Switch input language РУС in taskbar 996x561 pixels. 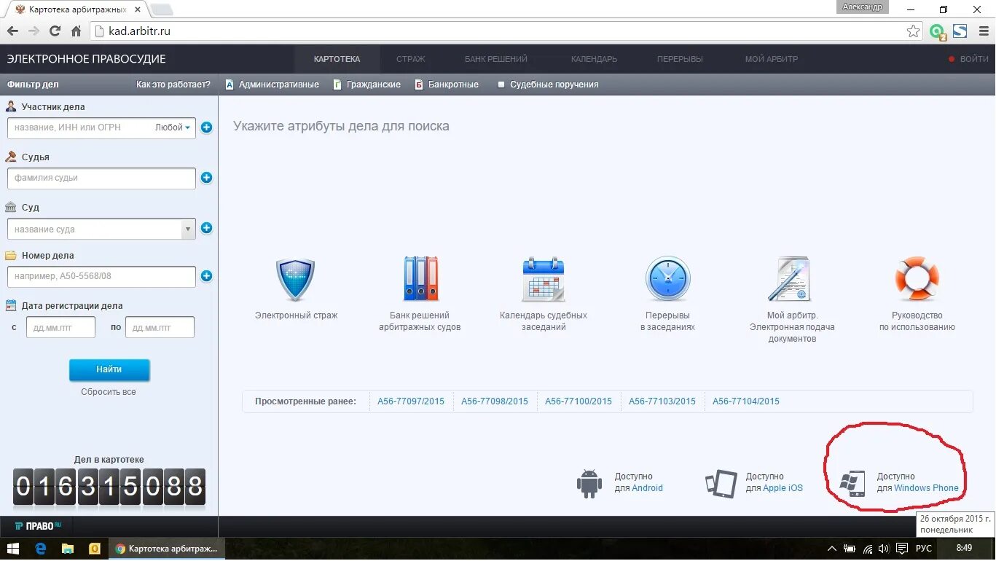click(924, 548)
